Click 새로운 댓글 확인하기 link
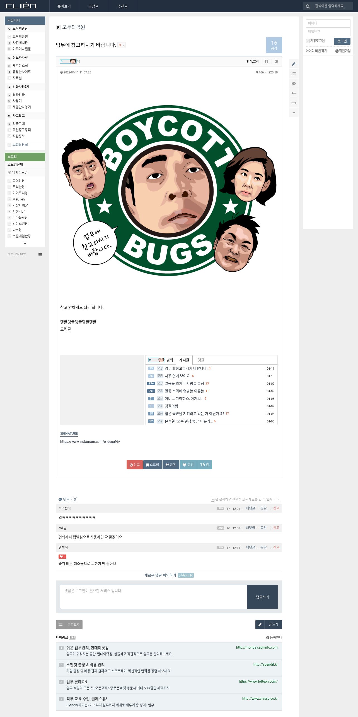The width and height of the screenshot is (358, 717). pos(160,575)
